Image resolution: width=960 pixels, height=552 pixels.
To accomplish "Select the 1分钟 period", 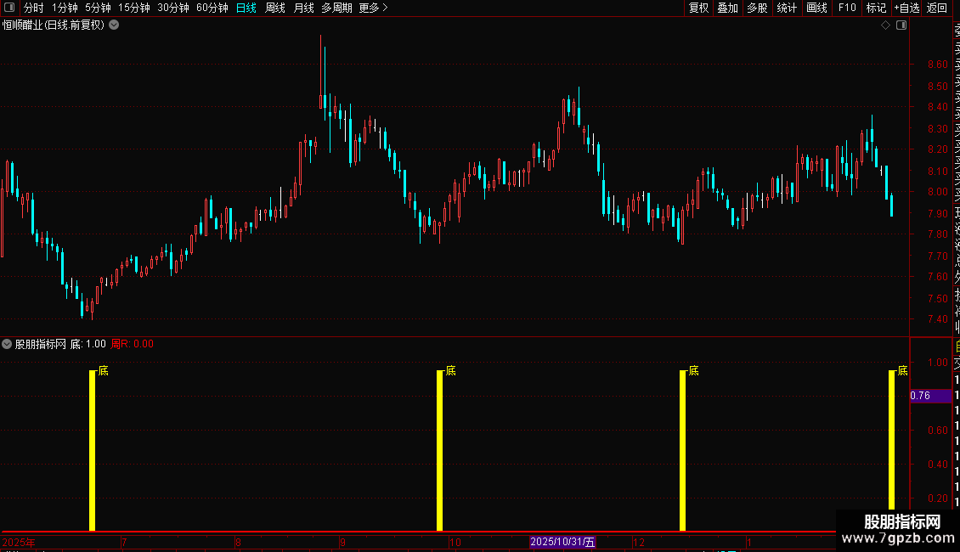I will pos(65,8).
